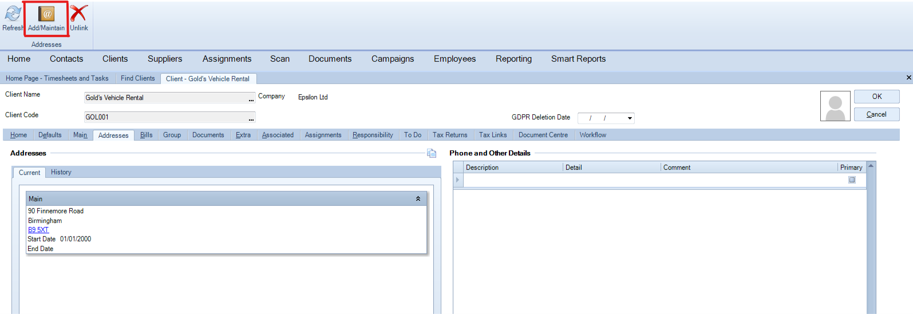913x314 pixels.
Task: Open Client Code lookup ellipsis button
Action: pos(251,118)
